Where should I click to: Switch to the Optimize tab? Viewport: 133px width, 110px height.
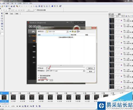(12, 14)
